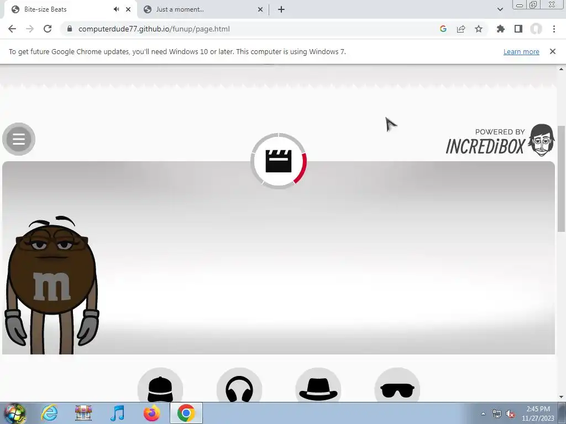Go forward in browser history
This screenshot has height=424, width=566.
click(x=30, y=29)
